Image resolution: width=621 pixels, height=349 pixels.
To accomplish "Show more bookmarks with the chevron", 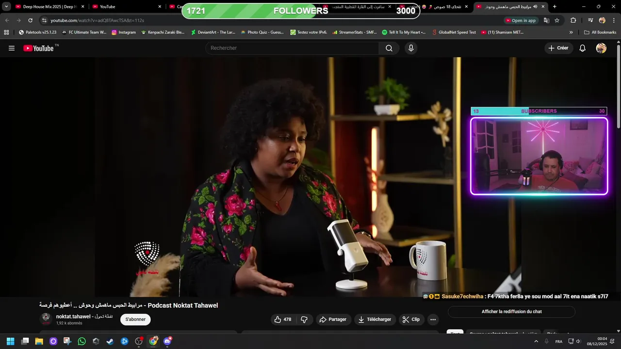I will click(x=571, y=32).
